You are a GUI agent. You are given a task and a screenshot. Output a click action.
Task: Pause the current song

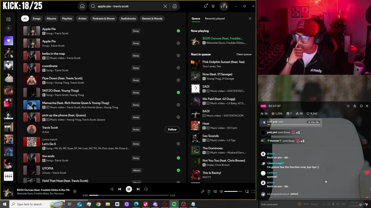[129, 189]
